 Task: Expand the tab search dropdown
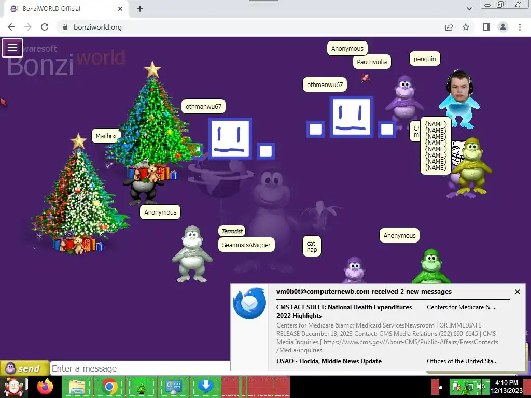469,9
